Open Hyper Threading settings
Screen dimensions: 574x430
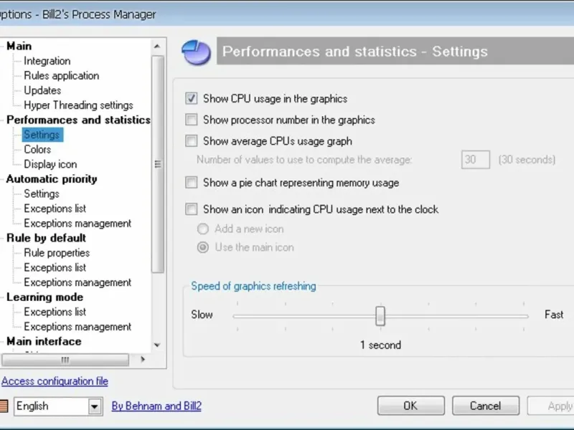[x=78, y=105]
